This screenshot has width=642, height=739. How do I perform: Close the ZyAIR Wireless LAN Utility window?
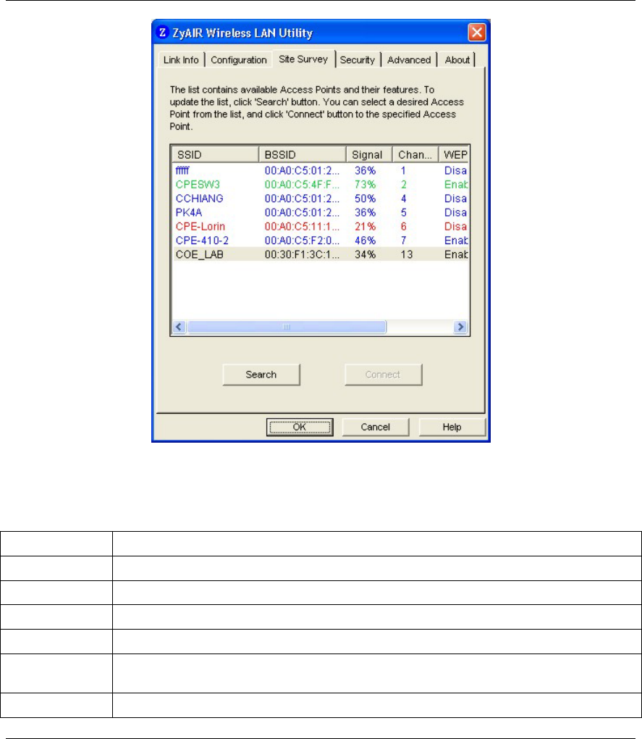click(477, 32)
